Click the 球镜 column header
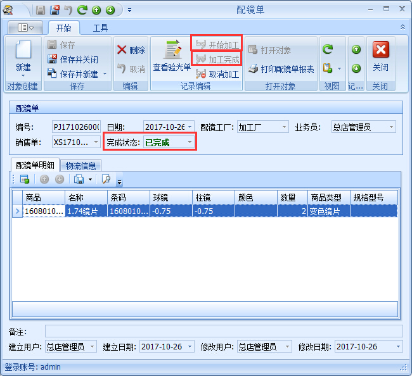The image size is (412, 376). tap(171, 197)
